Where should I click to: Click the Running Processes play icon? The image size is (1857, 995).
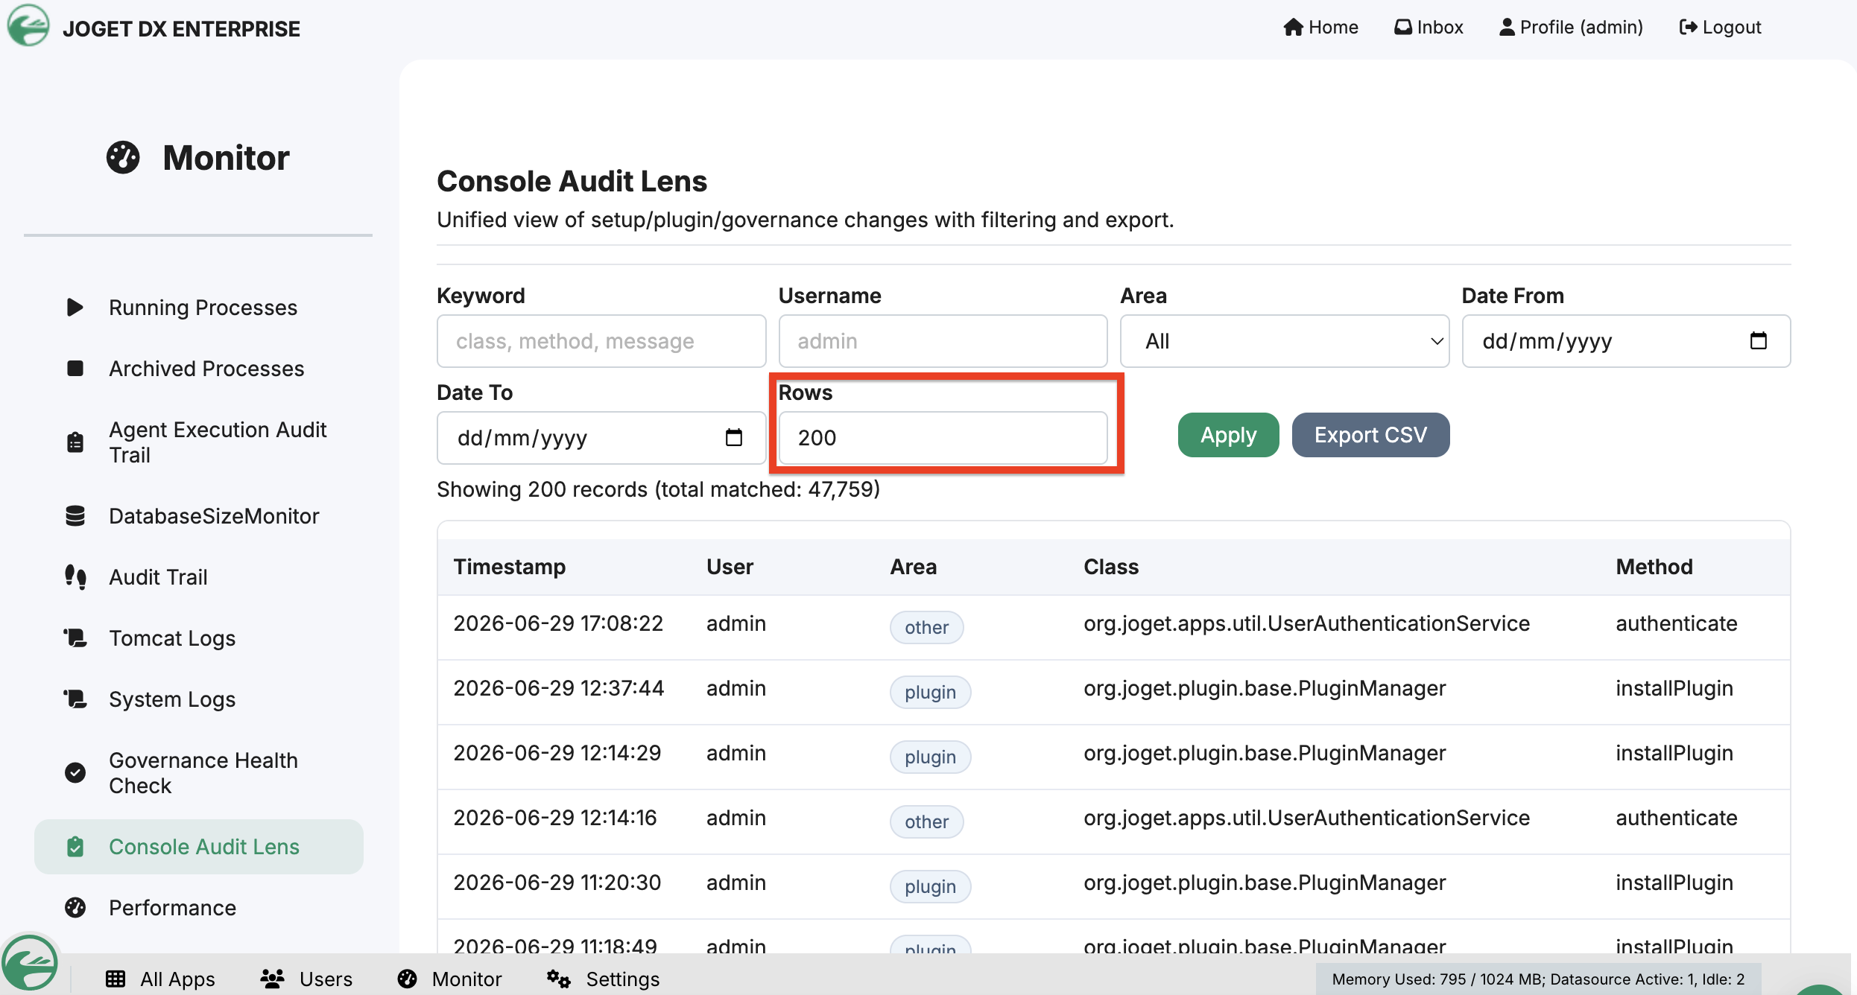75,307
